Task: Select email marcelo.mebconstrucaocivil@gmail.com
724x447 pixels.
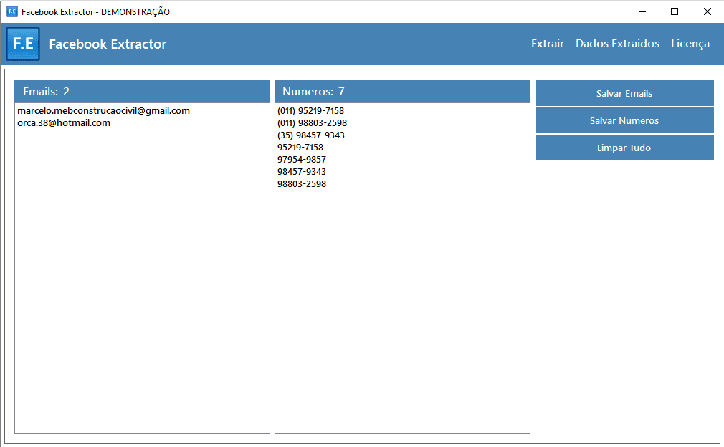Action: 103,111
